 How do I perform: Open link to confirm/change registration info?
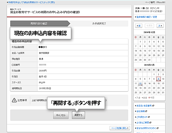click(147, 17)
